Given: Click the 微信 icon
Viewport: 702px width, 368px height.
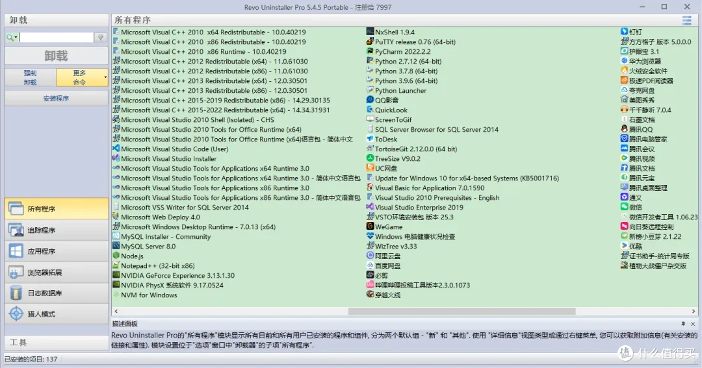Looking at the screenshot, I should point(624,207).
